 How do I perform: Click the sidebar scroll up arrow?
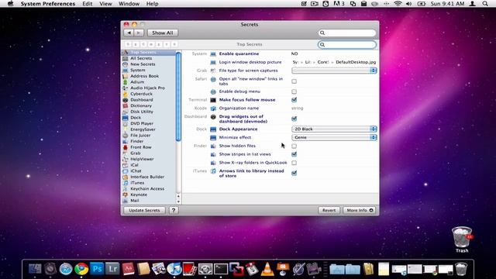point(178,196)
